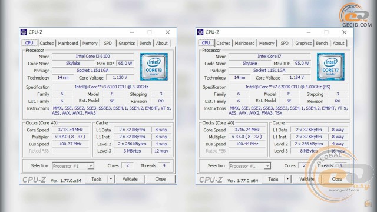Select CPU tab in left CPU-Z window

[29, 43]
